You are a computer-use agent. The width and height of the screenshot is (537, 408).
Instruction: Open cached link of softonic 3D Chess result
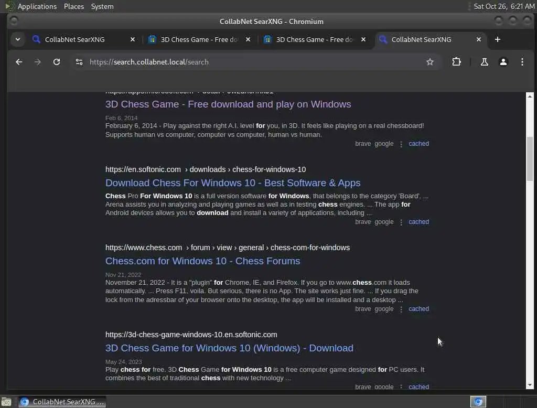click(418, 386)
